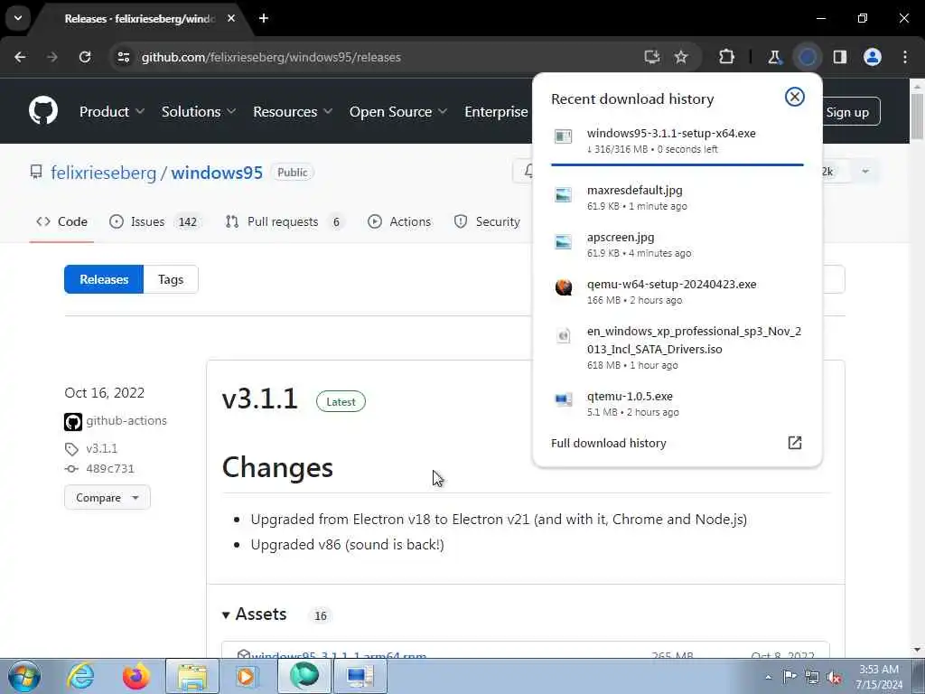Open qemu-w64-setup-20240423.exe download entry
This screenshot has height=694, width=925.
[x=677, y=292]
